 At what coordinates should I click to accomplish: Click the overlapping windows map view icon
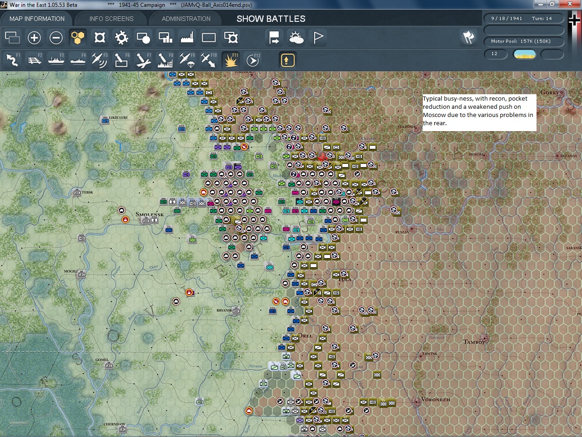tap(12, 37)
